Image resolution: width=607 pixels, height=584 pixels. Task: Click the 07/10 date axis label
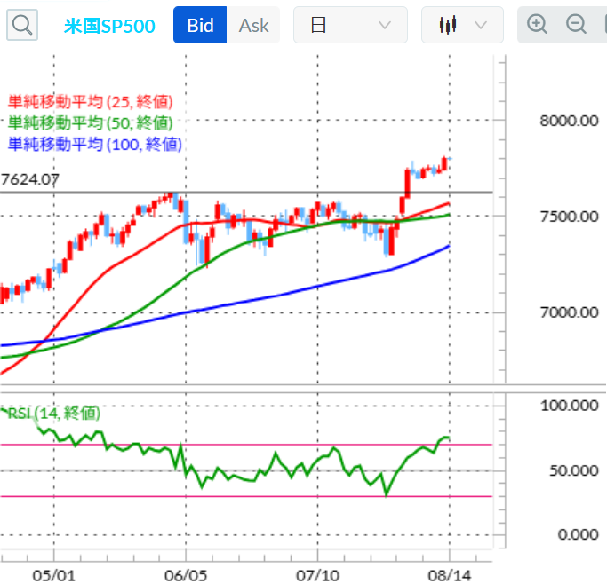pyautogui.click(x=318, y=575)
